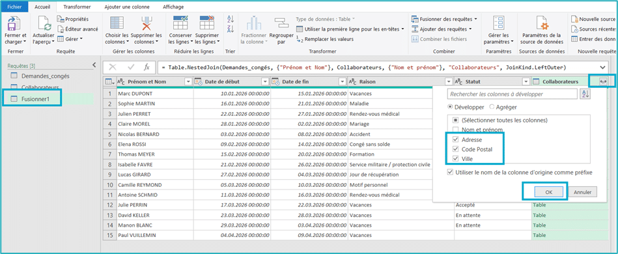
Task: Open Raison column filter dropdown
Action: pos(448,81)
